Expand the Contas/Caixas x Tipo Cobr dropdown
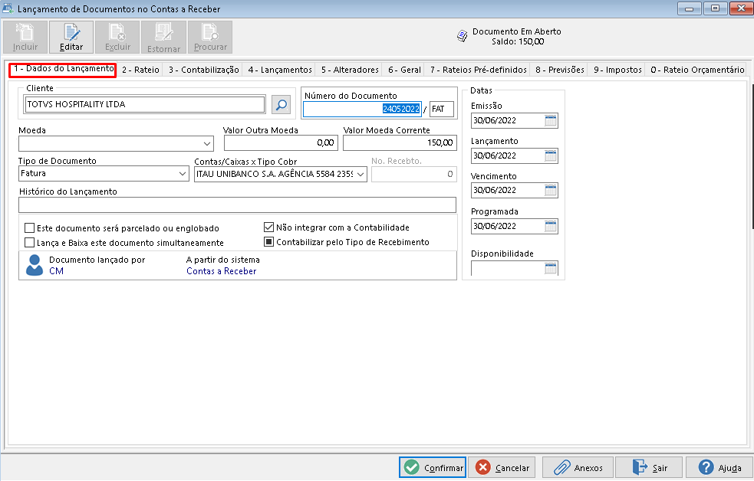Image resolution: width=754 pixels, height=481 pixels. (361, 174)
